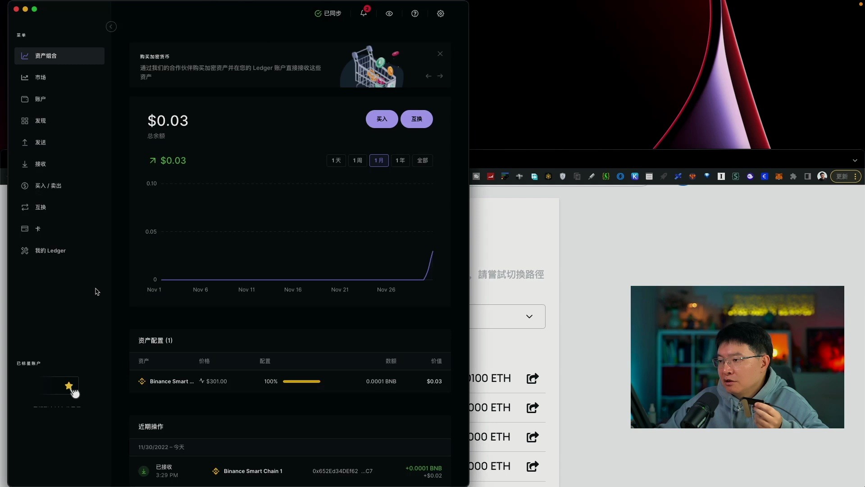865x487 pixels.
Task: Open 资产组合 portfolio in sidebar
Action: [59, 56]
